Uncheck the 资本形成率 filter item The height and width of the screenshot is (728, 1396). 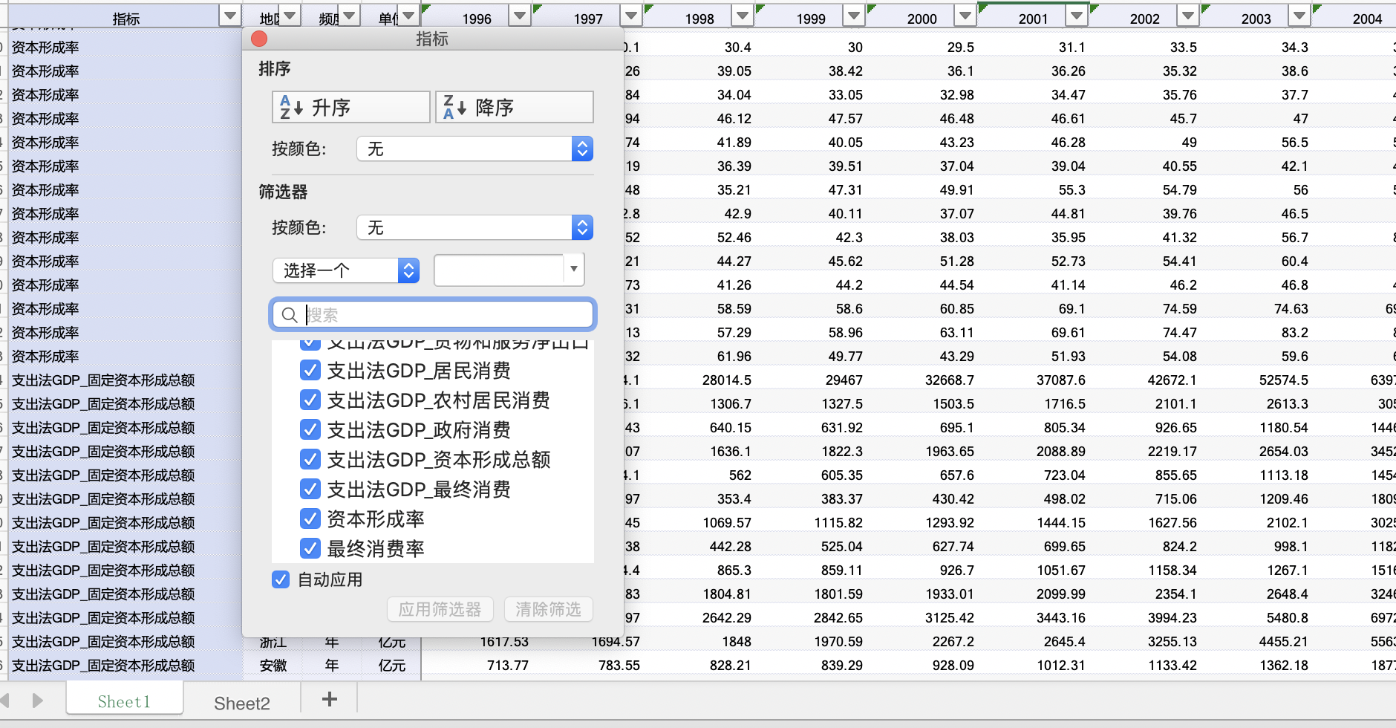click(x=310, y=519)
